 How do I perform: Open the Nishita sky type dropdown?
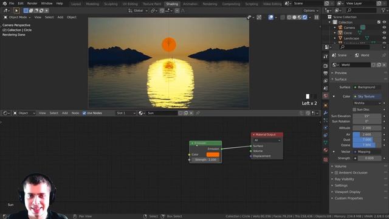pos(367,103)
